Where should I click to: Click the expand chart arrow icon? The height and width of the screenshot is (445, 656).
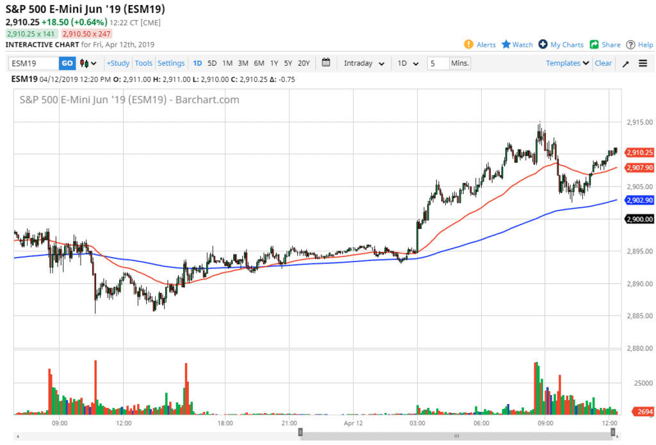point(625,63)
